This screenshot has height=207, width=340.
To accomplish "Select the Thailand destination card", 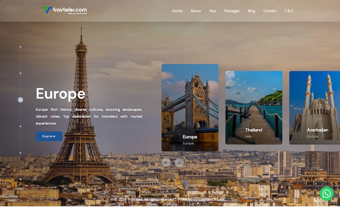I will 254,107.
